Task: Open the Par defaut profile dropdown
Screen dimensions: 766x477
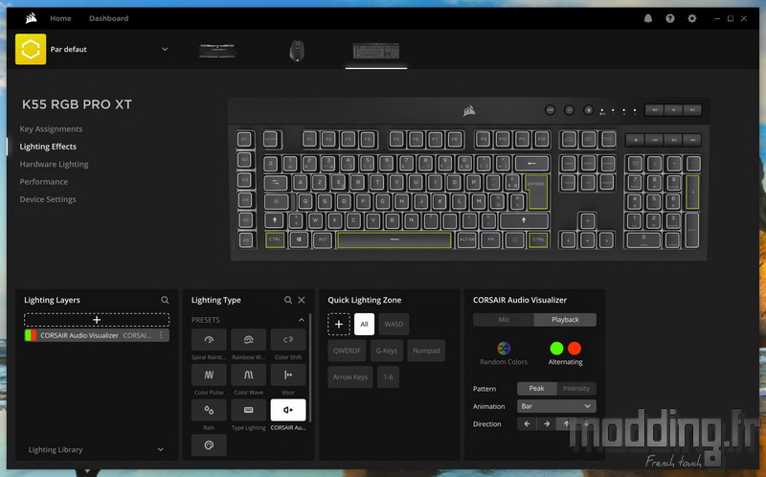Action: (165, 50)
